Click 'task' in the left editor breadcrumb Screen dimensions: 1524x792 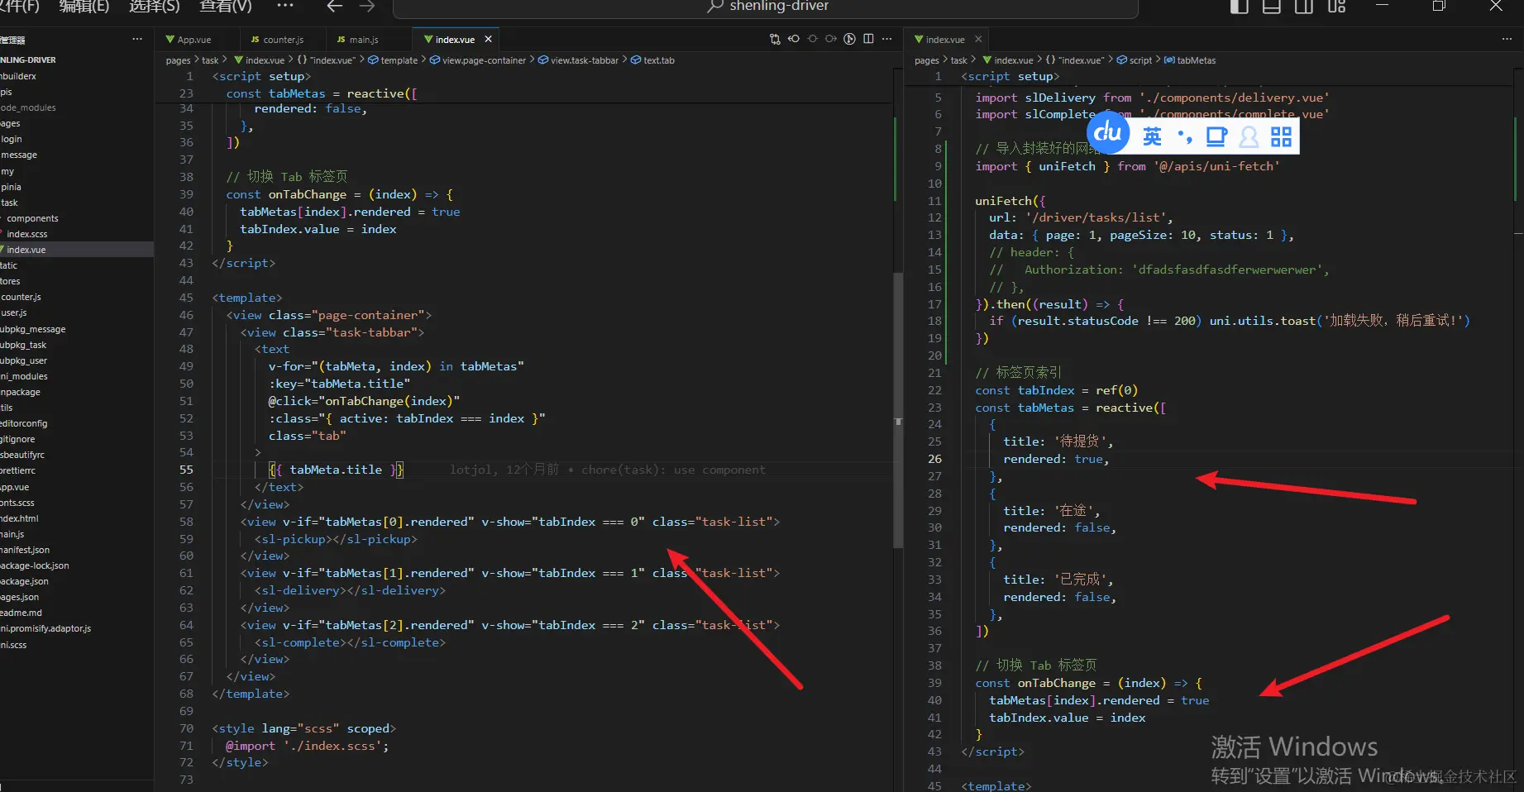pyautogui.click(x=210, y=60)
